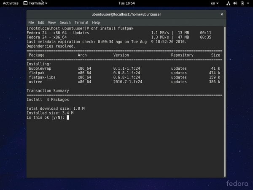This screenshot has width=253, height=190.
Task: Expand the system menu arrow at top right
Action: (x=248, y=3)
